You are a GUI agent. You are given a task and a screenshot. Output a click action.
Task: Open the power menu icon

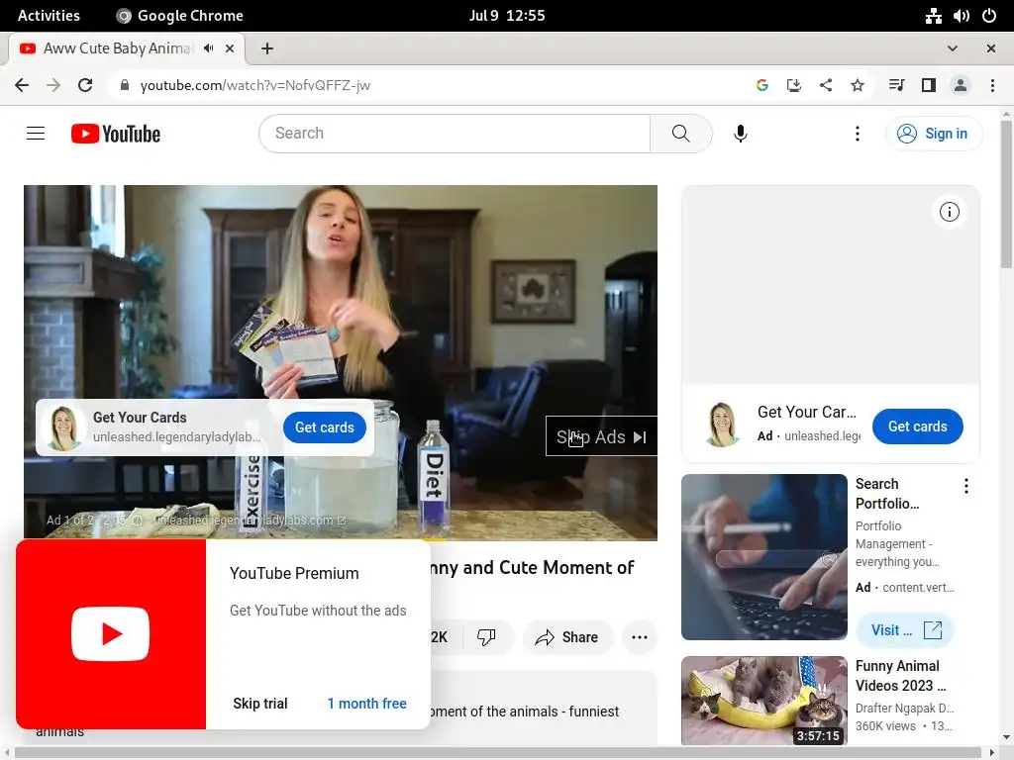pyautogui.click(x=989, y=16)
